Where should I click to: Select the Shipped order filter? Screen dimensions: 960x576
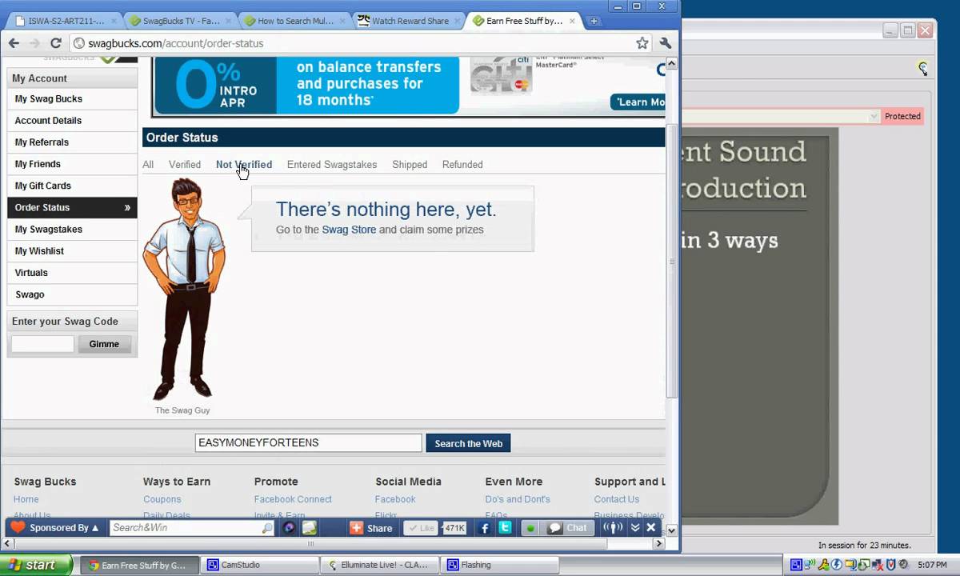coord(410,165)
